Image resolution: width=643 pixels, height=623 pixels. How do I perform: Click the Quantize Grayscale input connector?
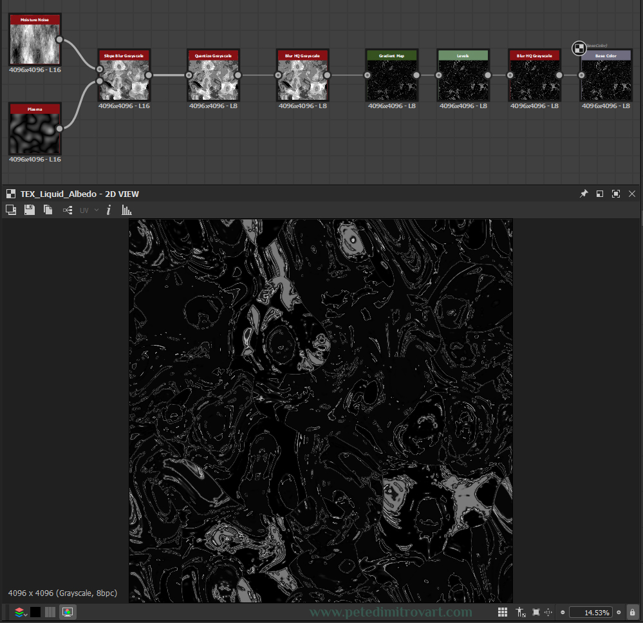pyautogui.click(x=189, y=75)
